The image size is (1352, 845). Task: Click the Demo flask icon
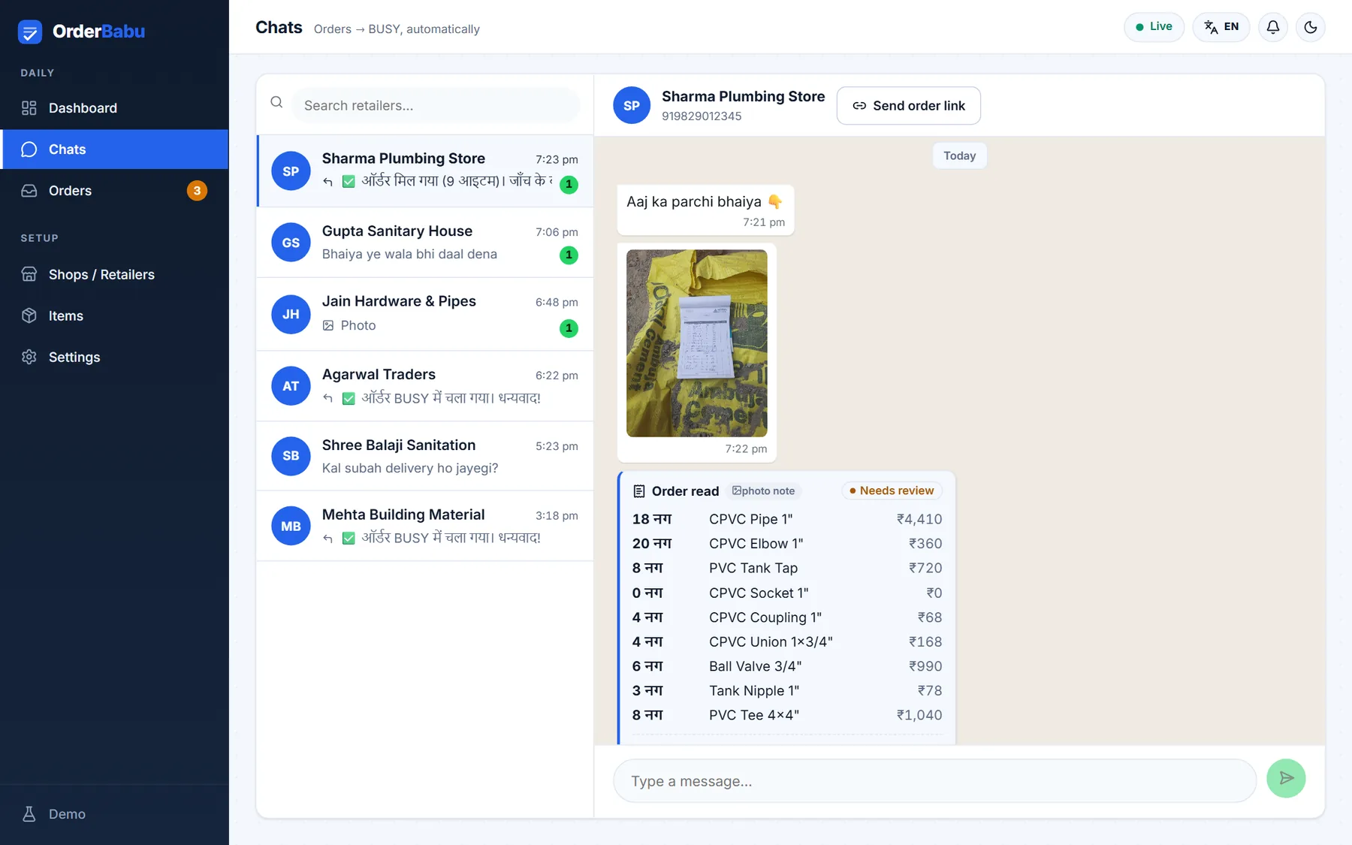point(29,813)
